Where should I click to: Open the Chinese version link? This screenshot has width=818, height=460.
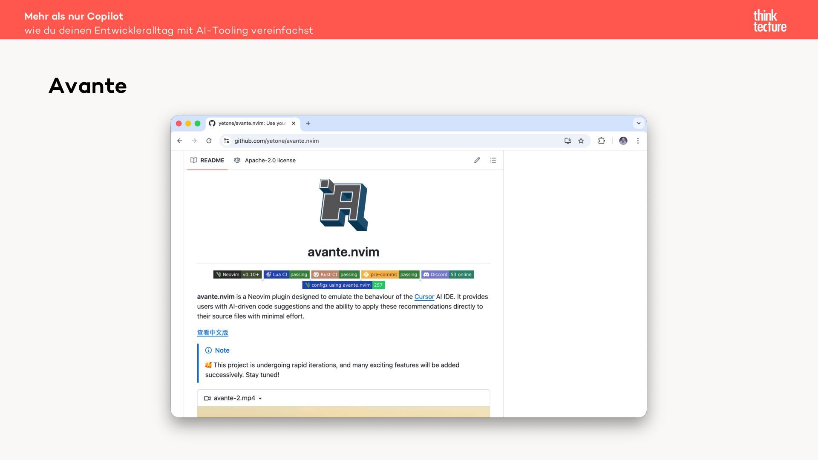(213, 333)
